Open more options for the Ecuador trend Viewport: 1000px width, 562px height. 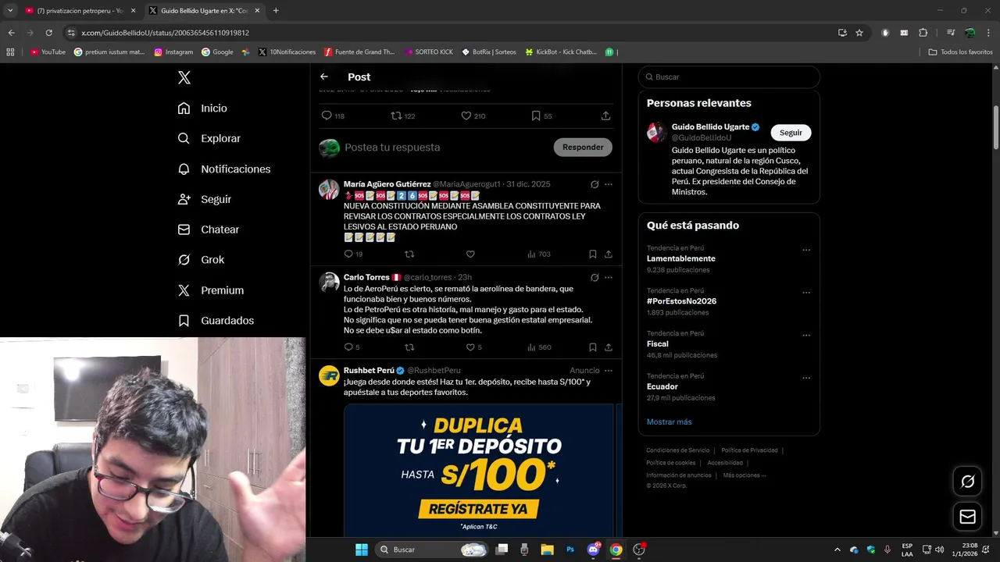806,379
